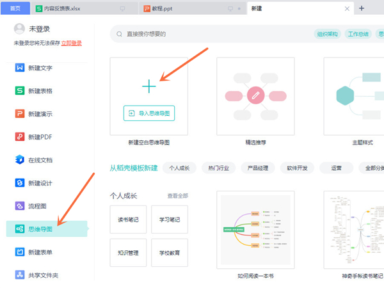
Task: Click the template search input field
Action: coord(205,34)
